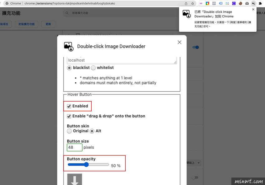
Task: Bookmark the page with the star icon
Action: pos(193,3)
